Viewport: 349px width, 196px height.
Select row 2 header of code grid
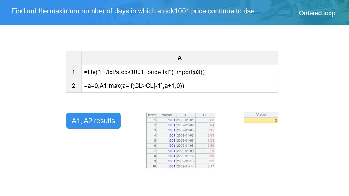[x=74, y=86]
